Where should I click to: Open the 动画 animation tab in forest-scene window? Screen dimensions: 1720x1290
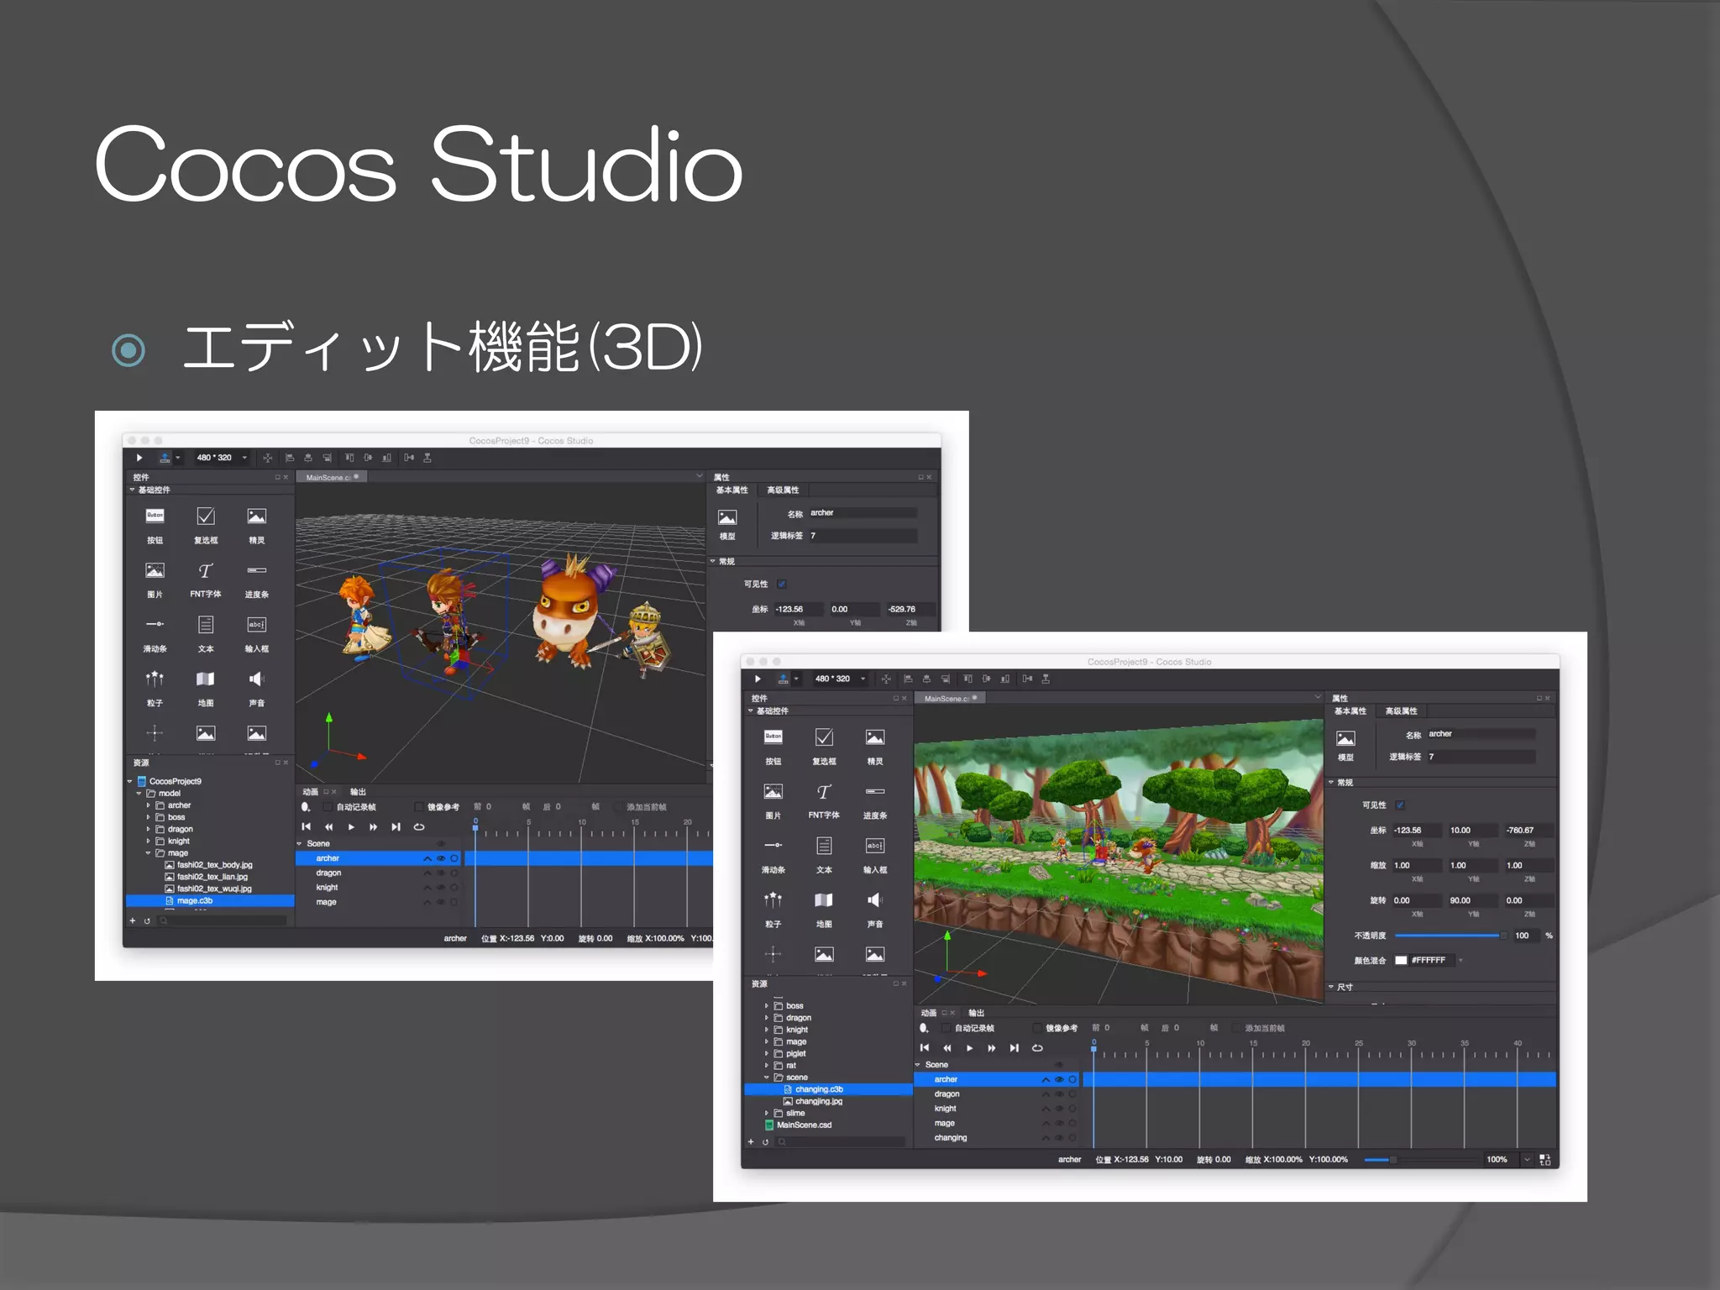(928, 1013)
